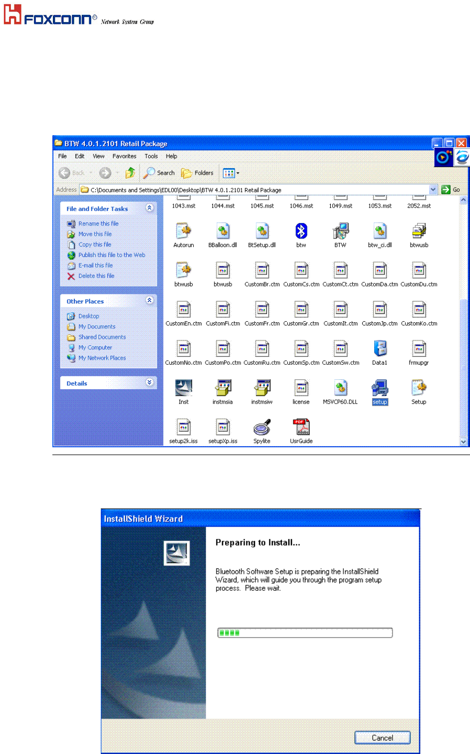Click the Up folder toolbar icon
This screenshot has width=470, height=754.
click(x=130, y=173)
